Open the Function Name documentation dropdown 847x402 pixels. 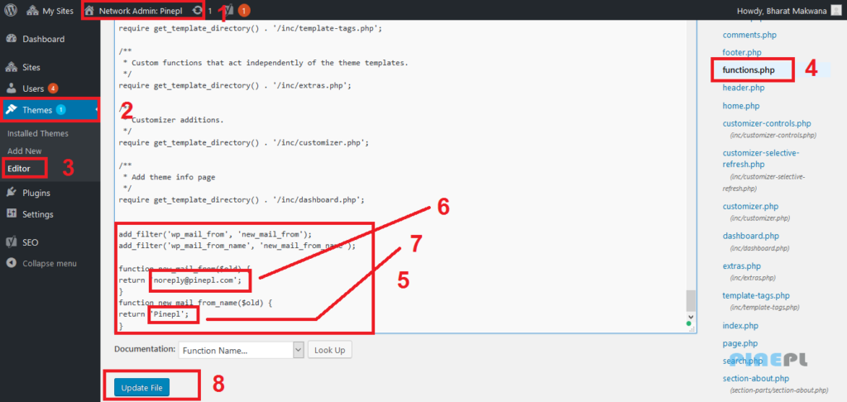(x=242, y=350)
